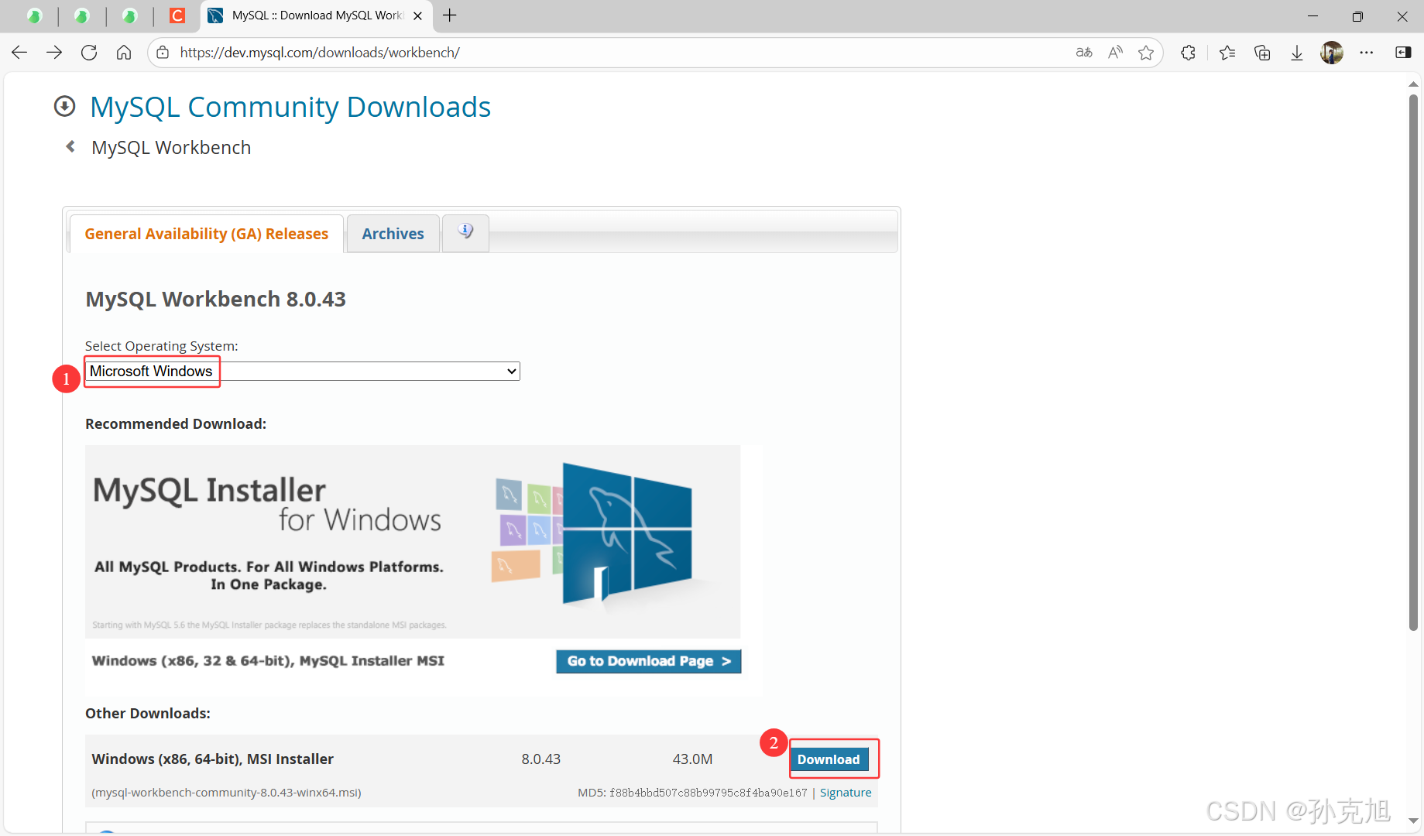Download the Windows MSI Installer
Image resolution: width=1424 pixels, height=836 pixels.
[x=829, y=759]
